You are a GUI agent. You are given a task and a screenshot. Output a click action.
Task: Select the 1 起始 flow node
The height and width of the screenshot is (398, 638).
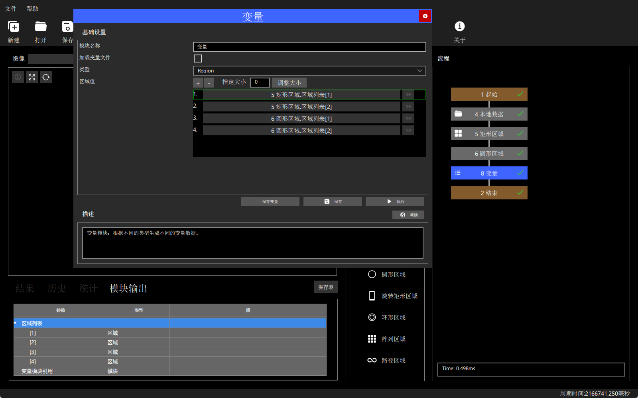point(489,94)
